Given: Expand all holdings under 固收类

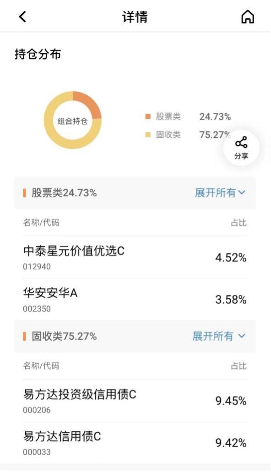Looking at the screenshot, I should [219, 336].
